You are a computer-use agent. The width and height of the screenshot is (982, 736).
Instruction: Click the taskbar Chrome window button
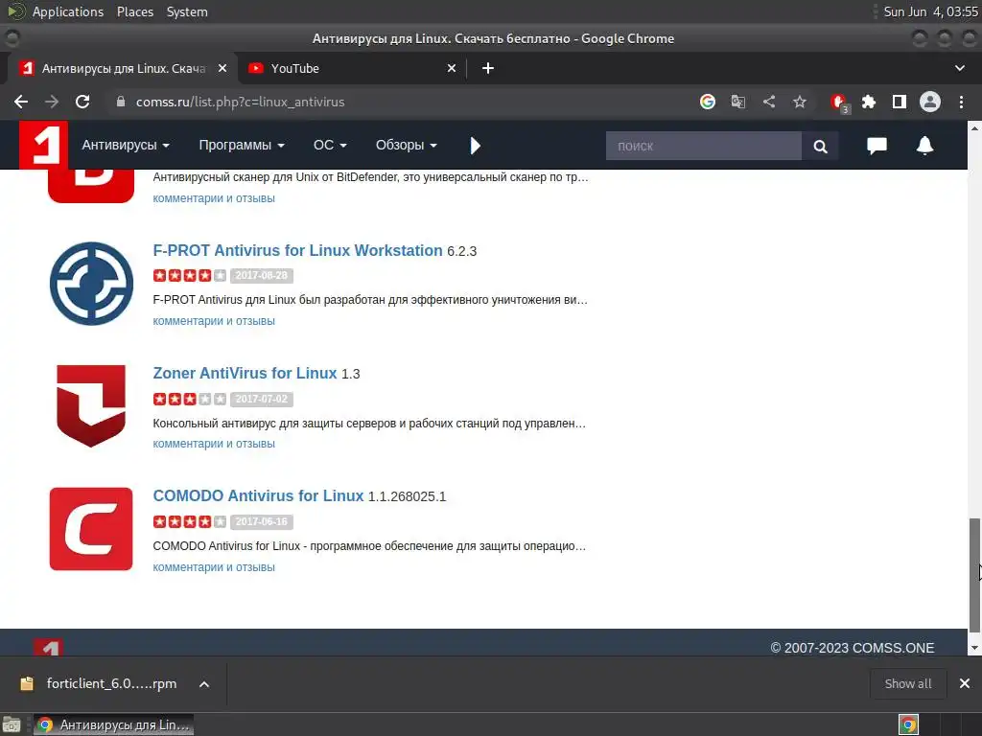[x=113, y=724]
